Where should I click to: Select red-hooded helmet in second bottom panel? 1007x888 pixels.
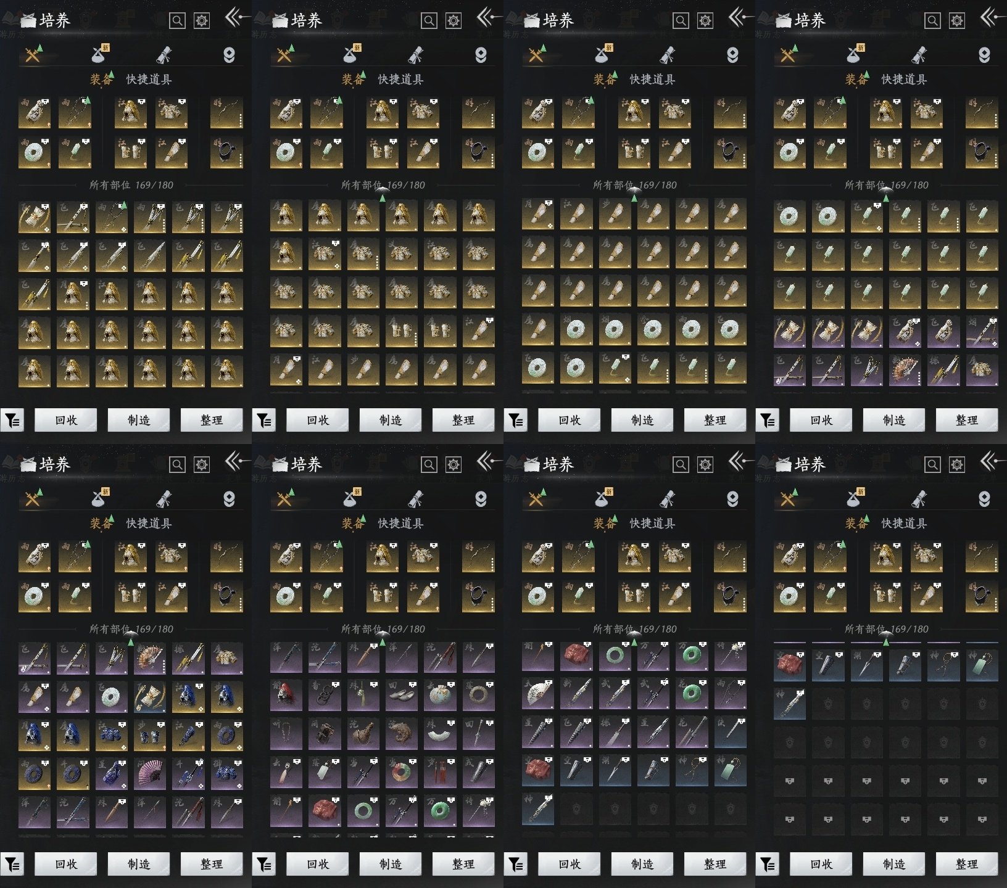click(x=286, y=696)
